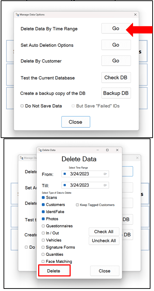Enable the Do Not Save Data checkbox
The width and height of the screenshot is (154, 291).
pos(22,106)
